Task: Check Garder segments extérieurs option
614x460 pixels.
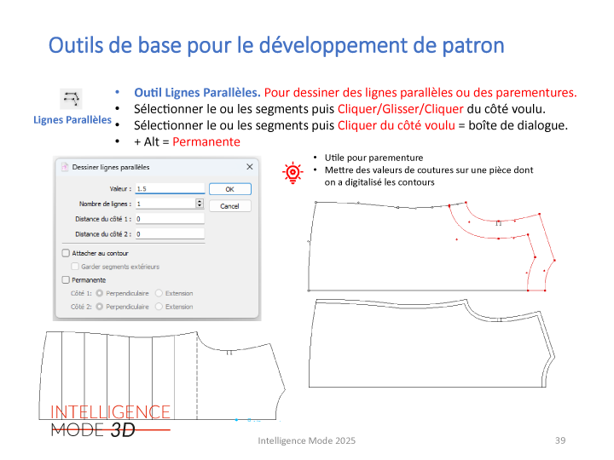Action: (75, 267)
